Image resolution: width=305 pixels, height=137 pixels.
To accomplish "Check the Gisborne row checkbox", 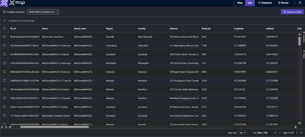I will 4,72.
